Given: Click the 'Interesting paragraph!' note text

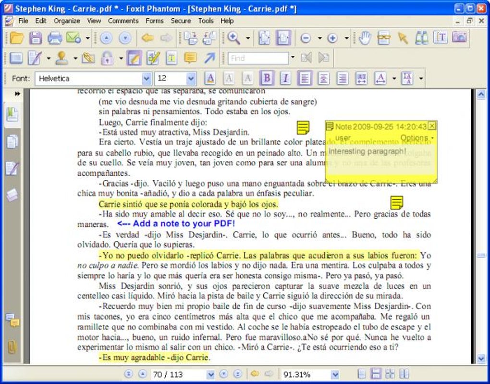Looking at the screenshot, I should [367, 151].
